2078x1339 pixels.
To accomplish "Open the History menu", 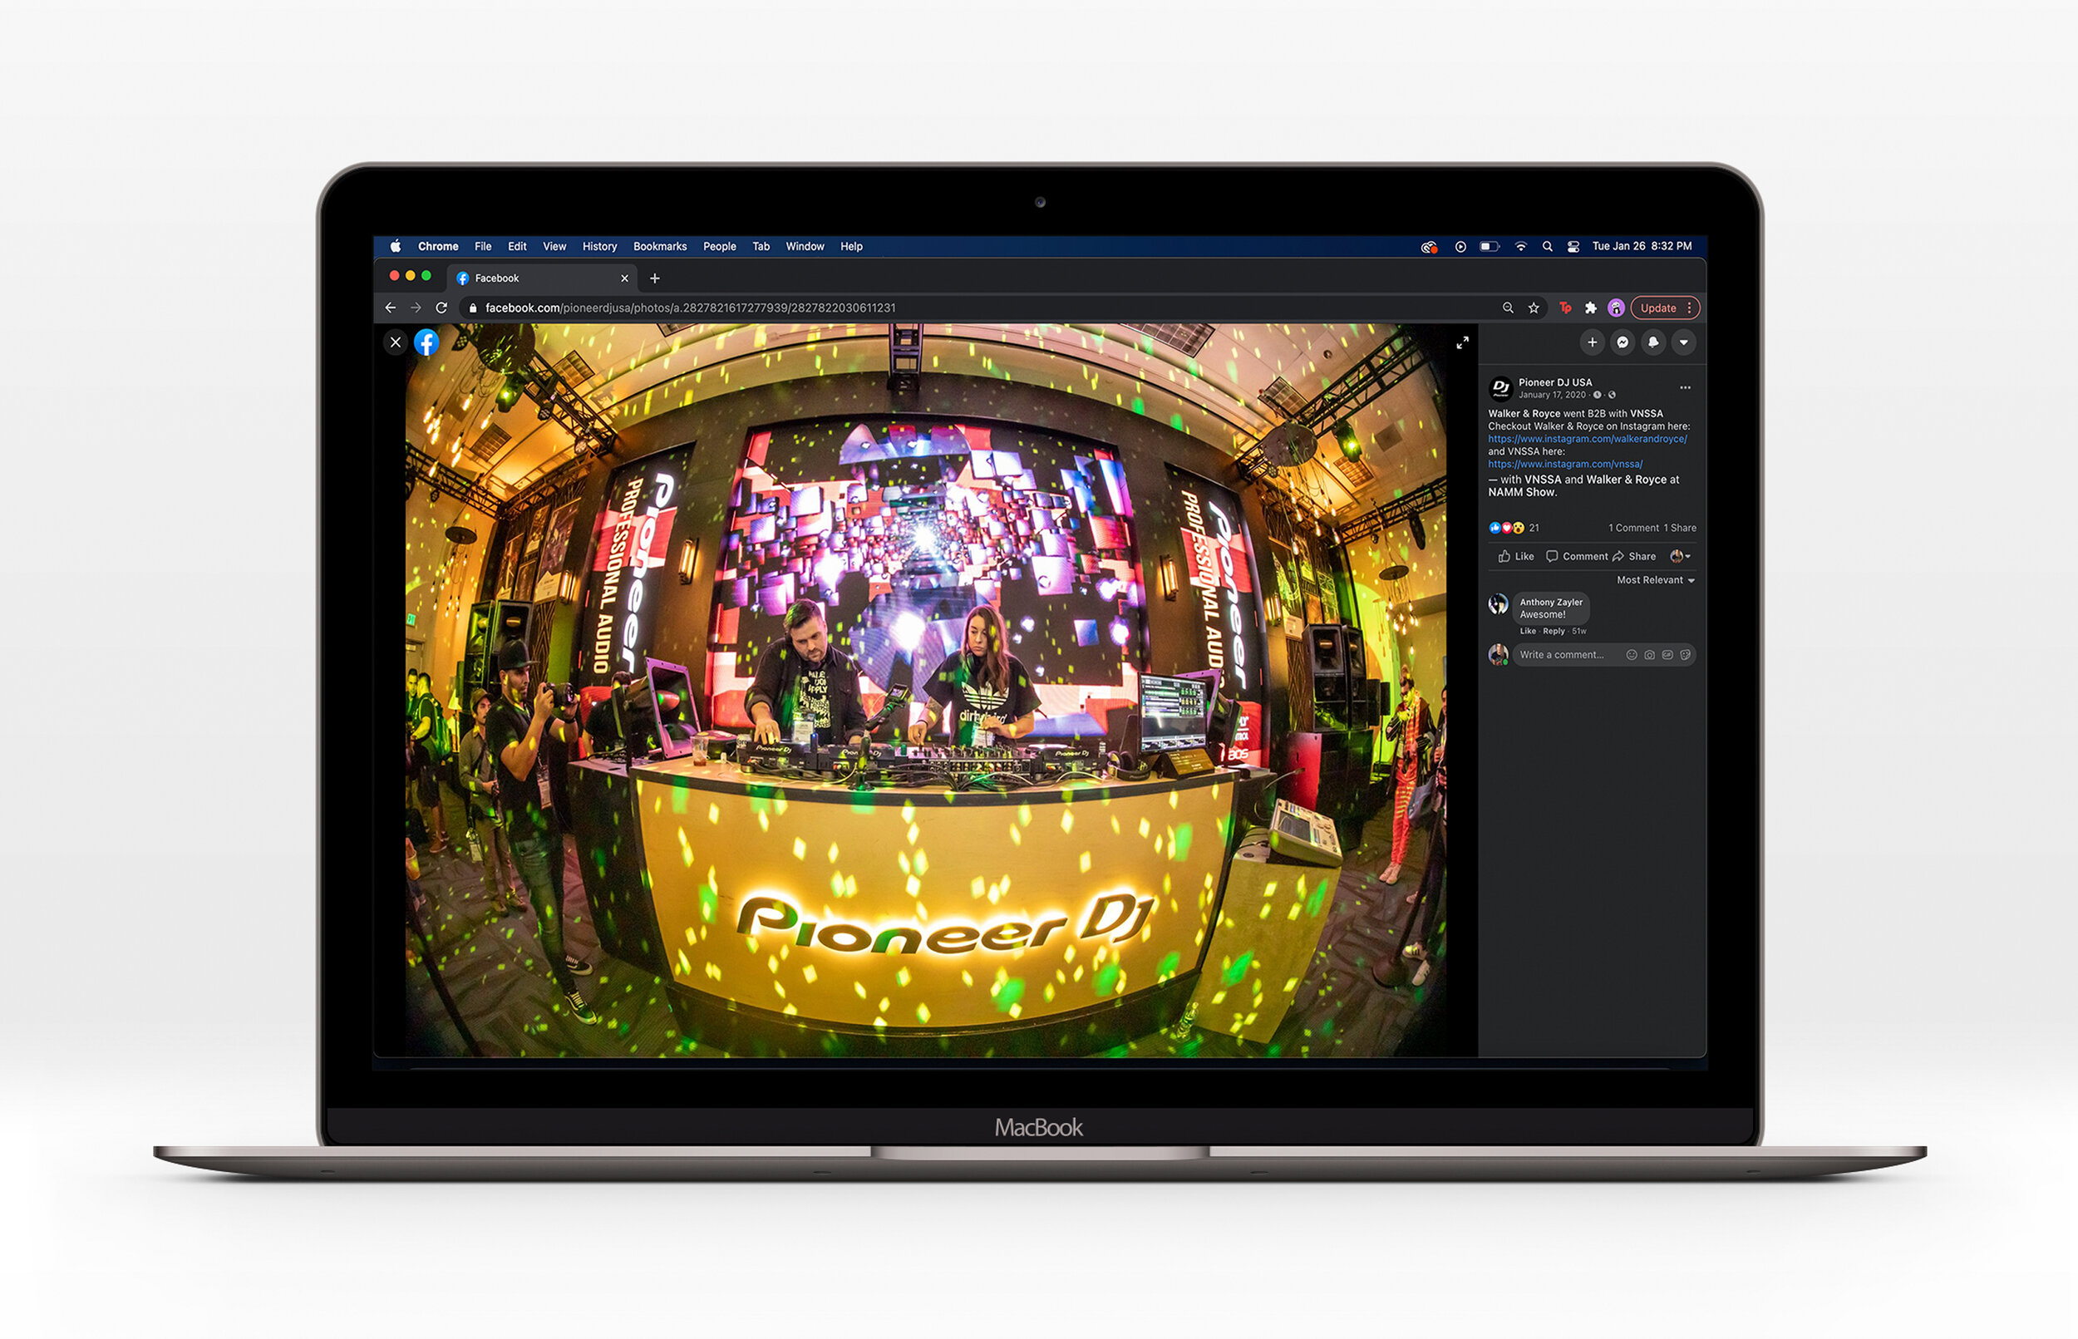I will [599, 247].
